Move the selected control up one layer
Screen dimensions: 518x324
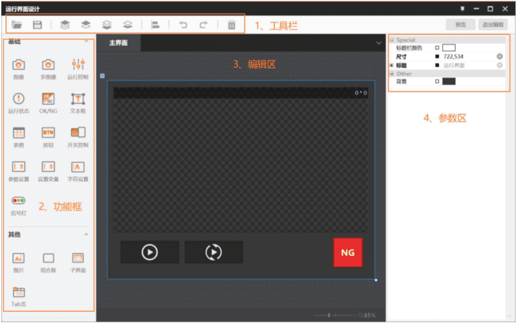pos(86,25)
